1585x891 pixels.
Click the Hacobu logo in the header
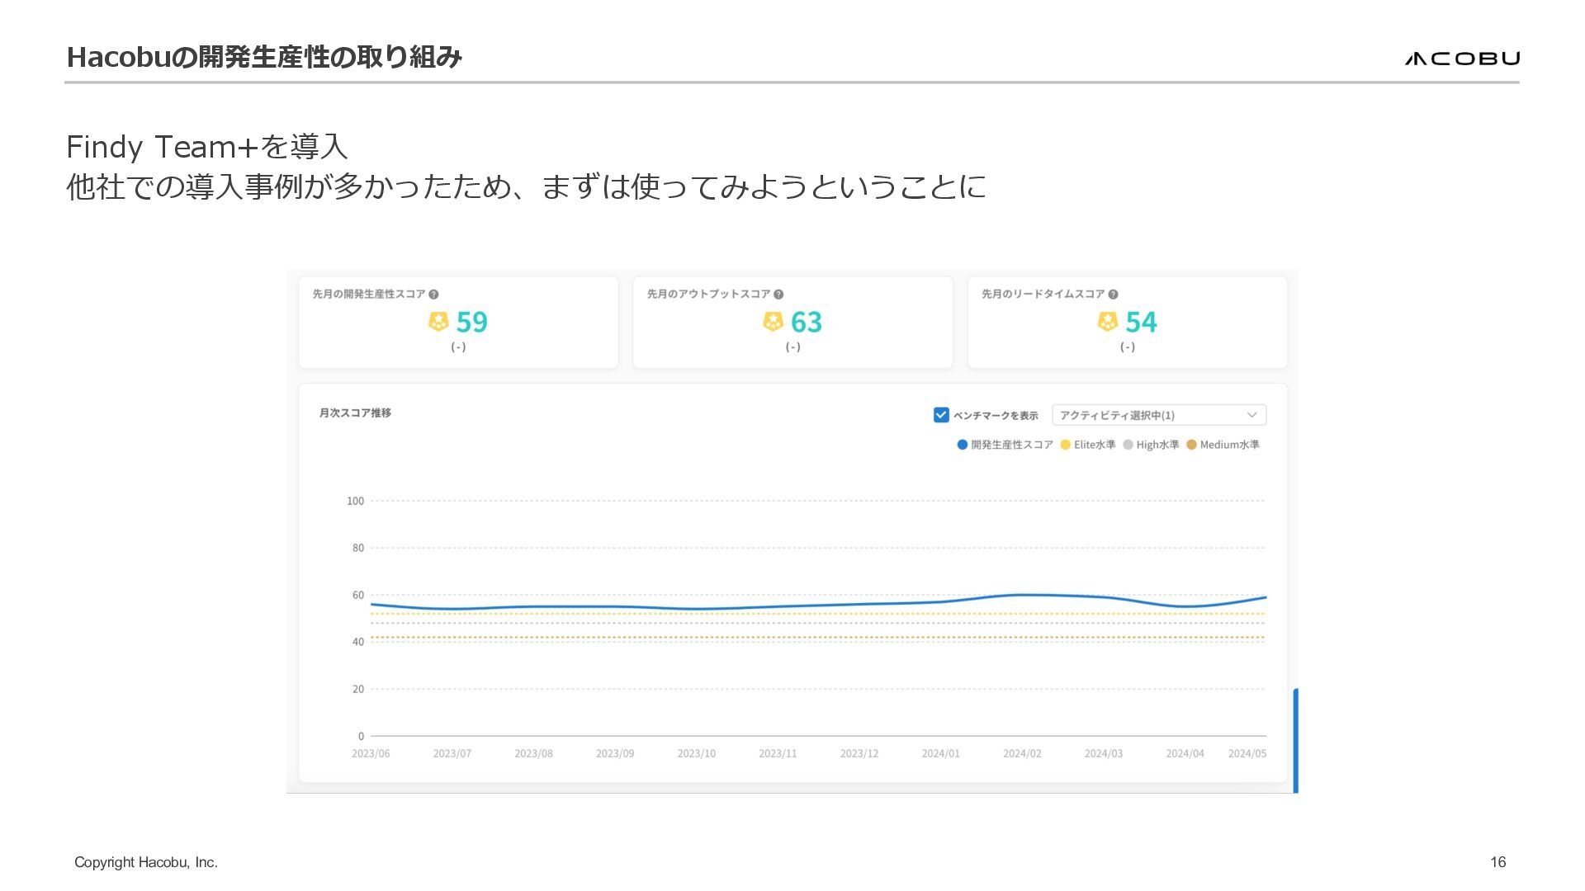point(1462,58)
